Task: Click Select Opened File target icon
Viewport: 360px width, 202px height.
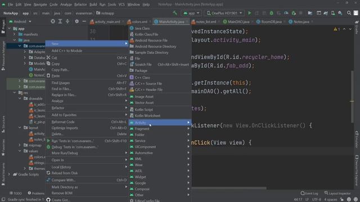Action: (53, 21)
